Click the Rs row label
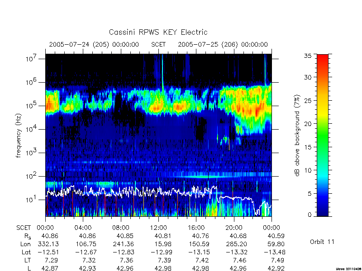The width and height of the screenshot is (362, 271). [x=28, y=236]
